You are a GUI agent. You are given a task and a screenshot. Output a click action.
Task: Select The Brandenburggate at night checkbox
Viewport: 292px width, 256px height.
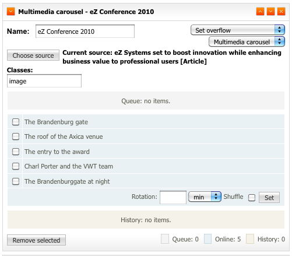pyautogui.click(x=16, y=181)
